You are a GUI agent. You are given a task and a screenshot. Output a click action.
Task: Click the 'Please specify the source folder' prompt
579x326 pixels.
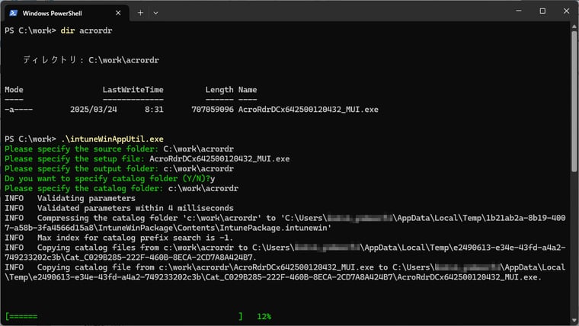tap(82, 149)
